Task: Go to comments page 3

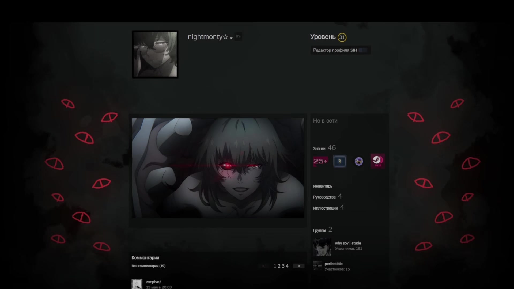Action: (x=283, y=266)
